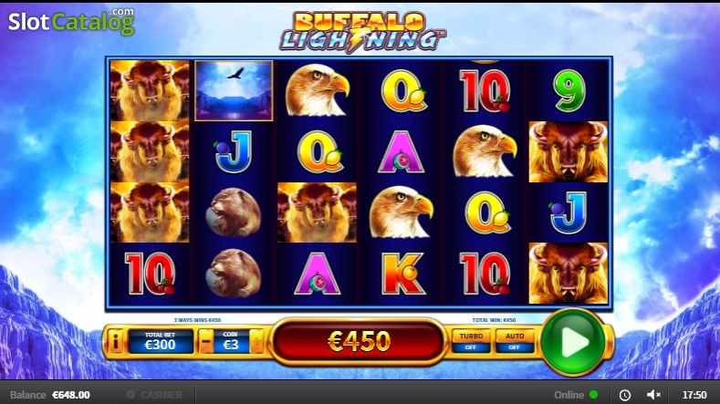Click the green 9 symbol on the reels
This screenshot has width=720, height=404.
pos(569,91)
